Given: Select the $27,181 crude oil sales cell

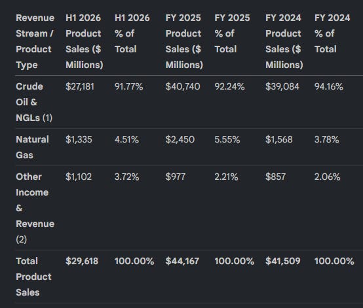Looking at the screenshot, I should pos(80,87).
